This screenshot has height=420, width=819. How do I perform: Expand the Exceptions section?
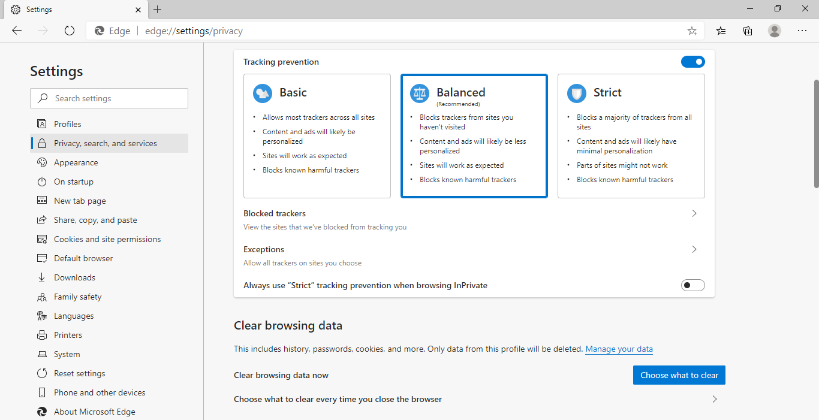(x=694, y=249)
